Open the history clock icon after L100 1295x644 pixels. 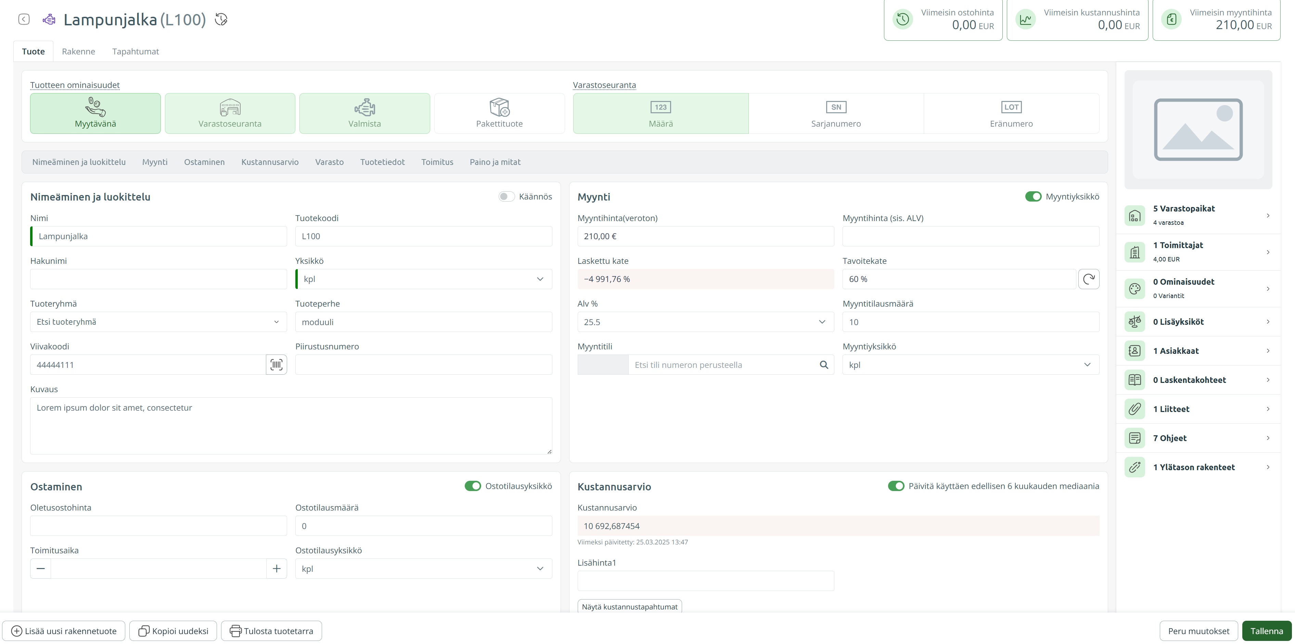[x=221, y=19]
